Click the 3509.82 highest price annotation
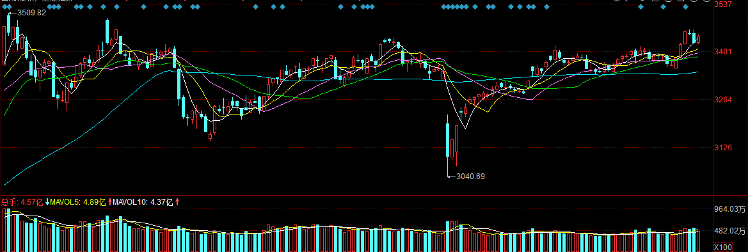Screen dimensions: 748x252 pyautogui.click(x=31, y=13)
